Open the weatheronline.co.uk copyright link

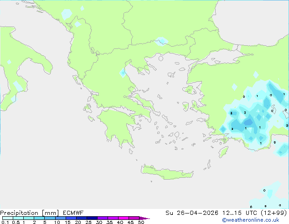pyautogui.click(x=250, y=220)
